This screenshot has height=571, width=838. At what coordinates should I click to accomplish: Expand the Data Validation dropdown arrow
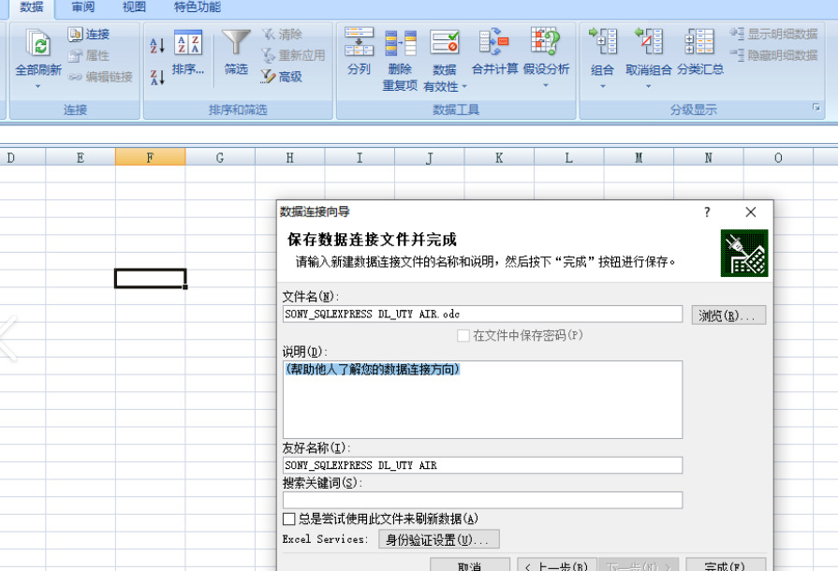(464, 86)
